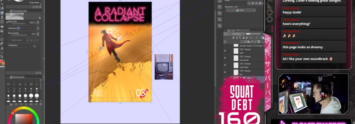
Task: Click the layer palette two-pane view icon
Action: 225,42
